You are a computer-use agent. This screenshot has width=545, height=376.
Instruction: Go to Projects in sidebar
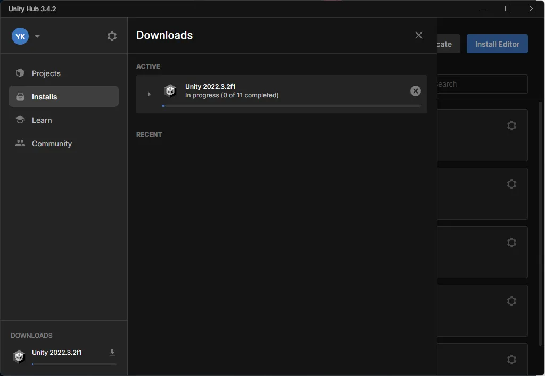64,73
